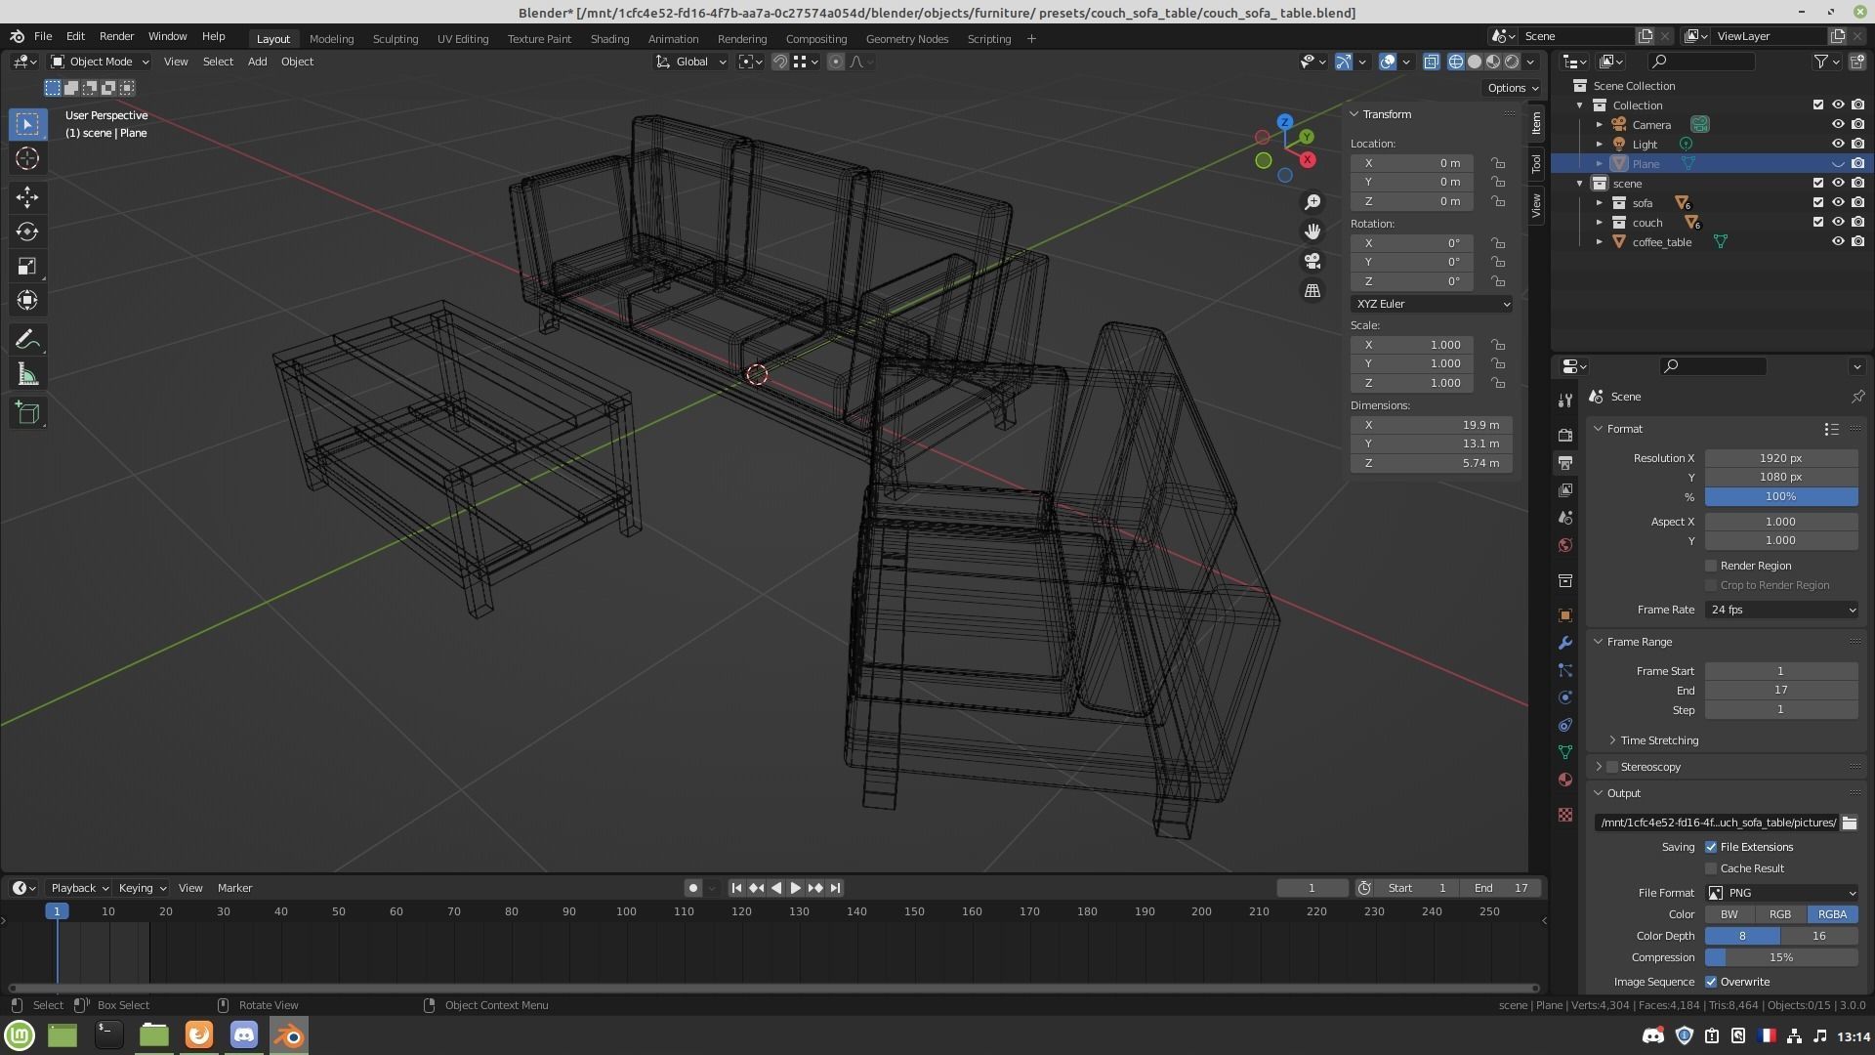Open the Discord taskbar icon
The width and height of the screenshot is (1875, 1055).
(244, 1034)
